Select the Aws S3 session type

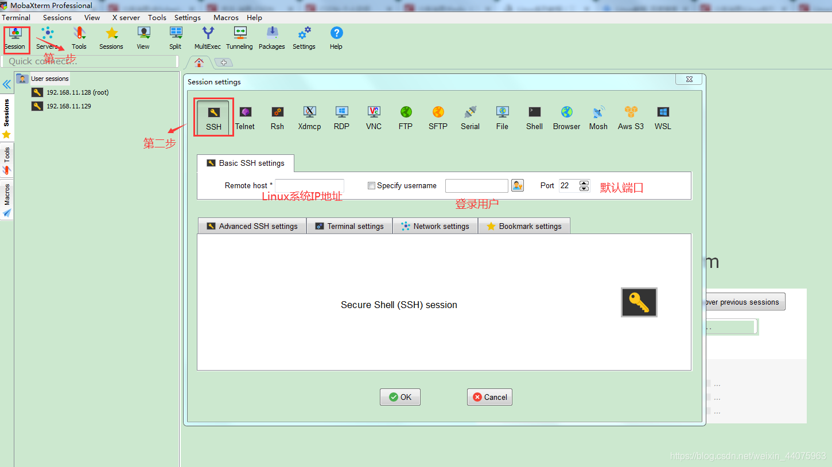pyautogui.click(x=630, y=117)
